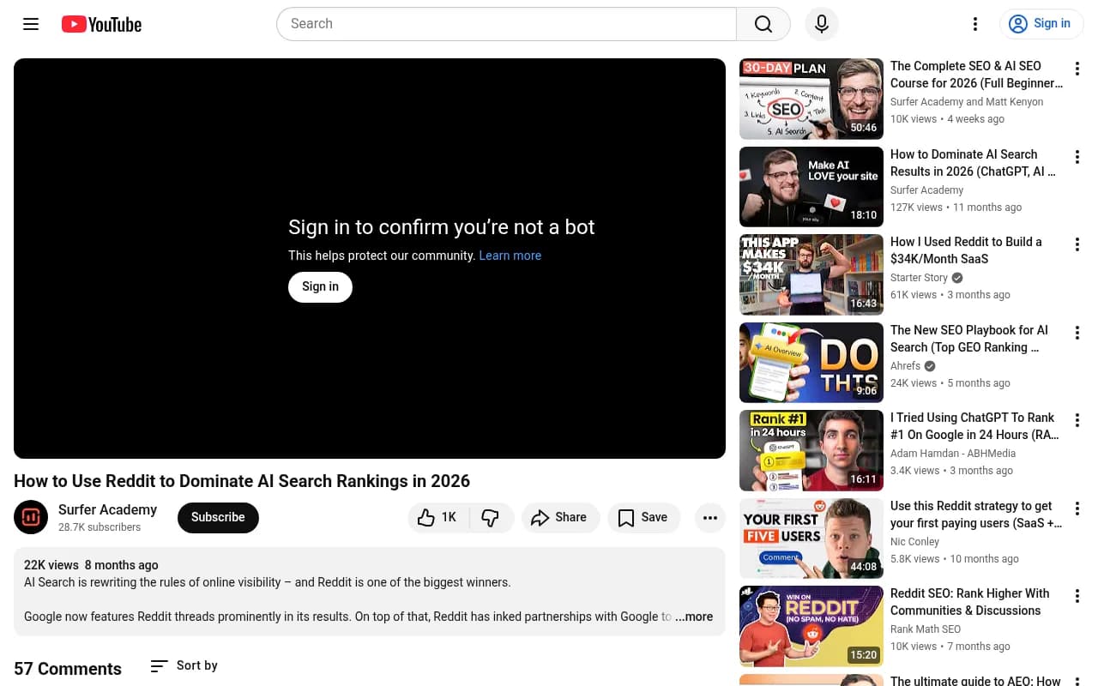This screenshot has width=1098, height=686.
Task: Open options for Reddit strategy paying users video
Action: 1077,508
